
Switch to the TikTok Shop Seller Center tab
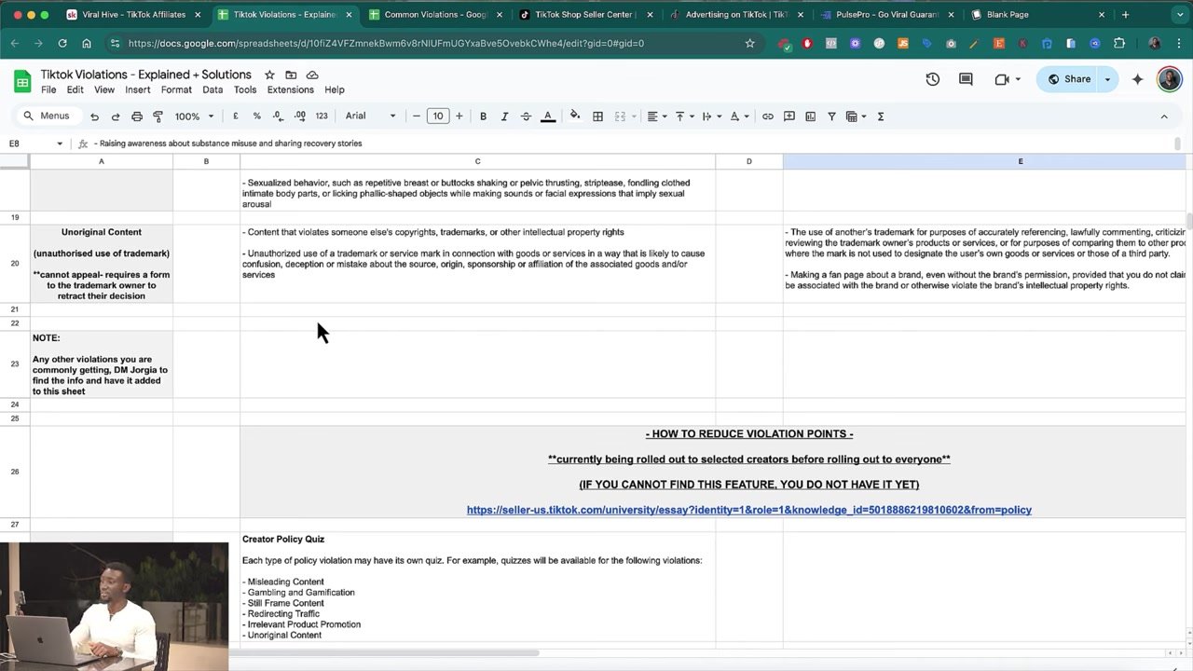point(584,15)
